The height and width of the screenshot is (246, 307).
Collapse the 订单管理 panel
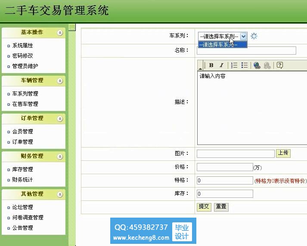click(60, 119)
